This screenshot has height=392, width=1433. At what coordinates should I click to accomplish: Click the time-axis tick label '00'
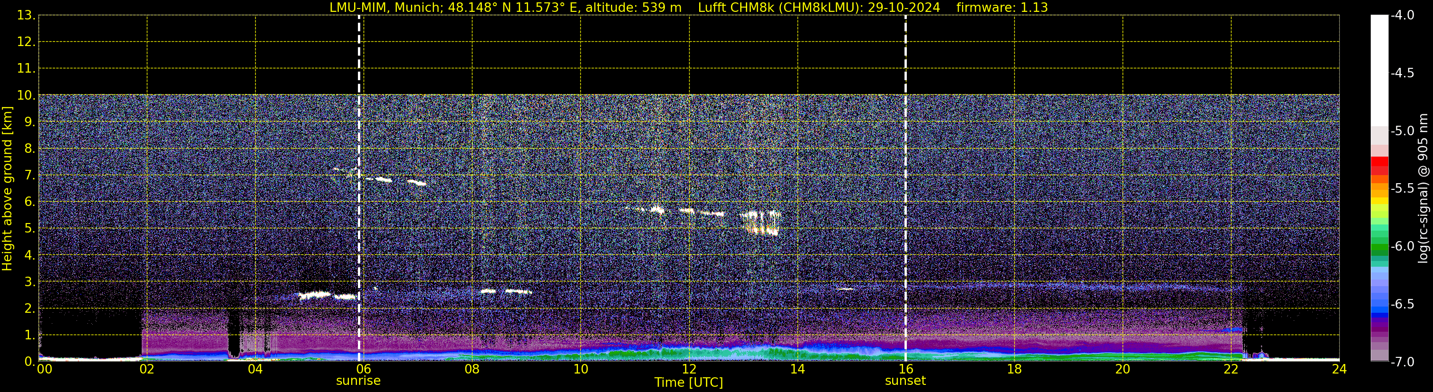(x=45, y=369)
